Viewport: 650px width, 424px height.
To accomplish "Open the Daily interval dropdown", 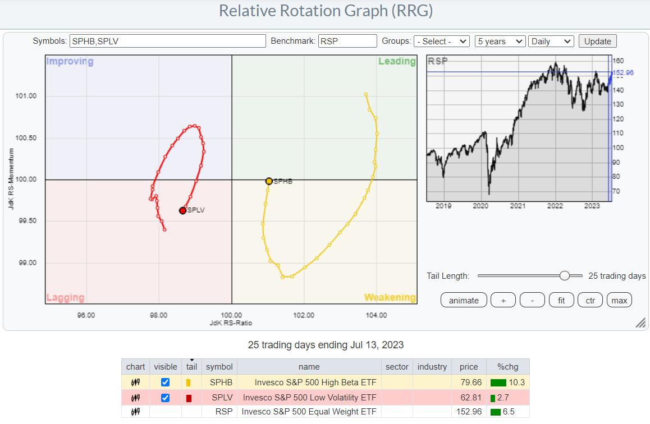I will point(551,41).
